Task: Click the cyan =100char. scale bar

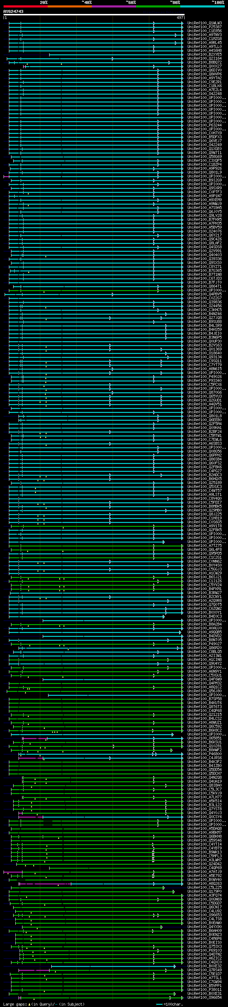Action: (x=159, y=1004)
